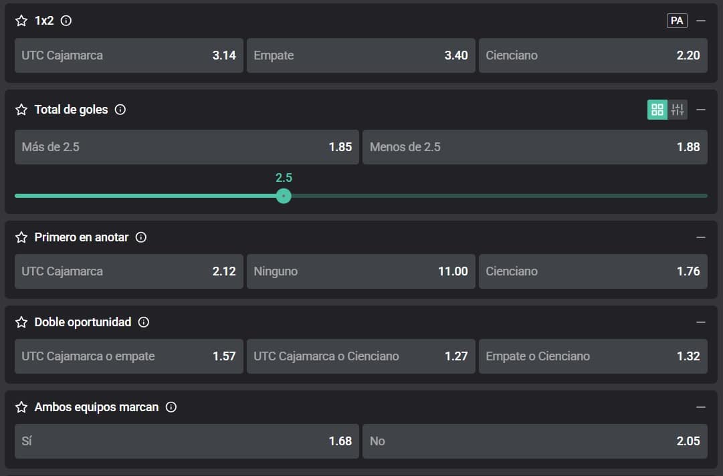Open info icon next to 1x2
Screen dimensions: 723x476
coord(66,21)
